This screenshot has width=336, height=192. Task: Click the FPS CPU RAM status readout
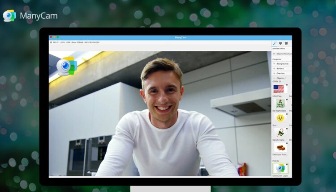pyautogui.click(x=76, y=42)
